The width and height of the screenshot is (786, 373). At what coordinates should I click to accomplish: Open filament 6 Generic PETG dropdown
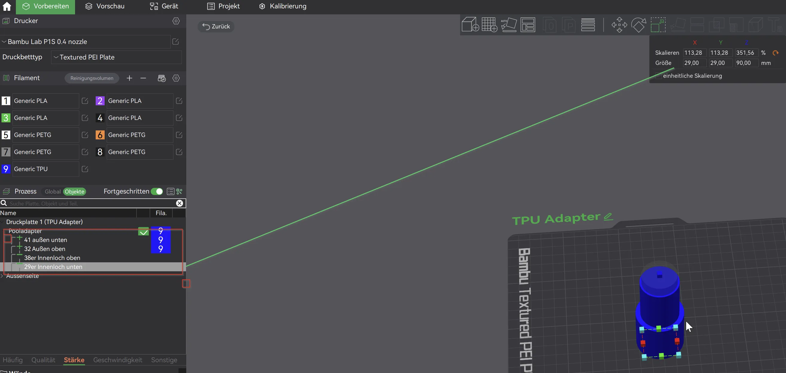point(140,135)
